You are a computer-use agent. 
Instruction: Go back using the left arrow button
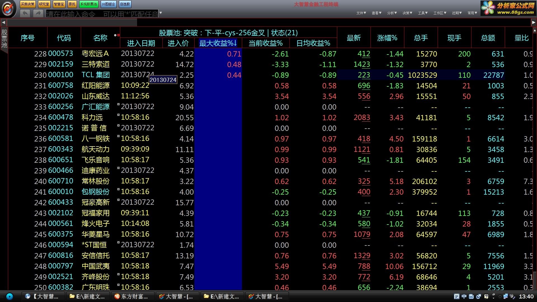25,13
